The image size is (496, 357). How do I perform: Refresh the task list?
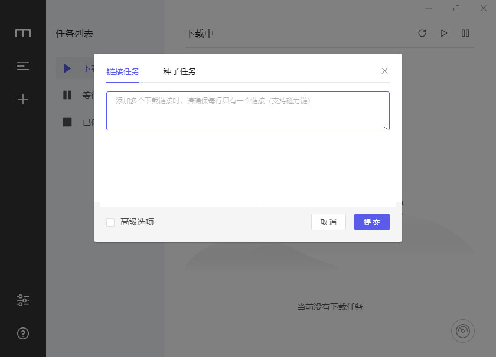tap(422, 33)
